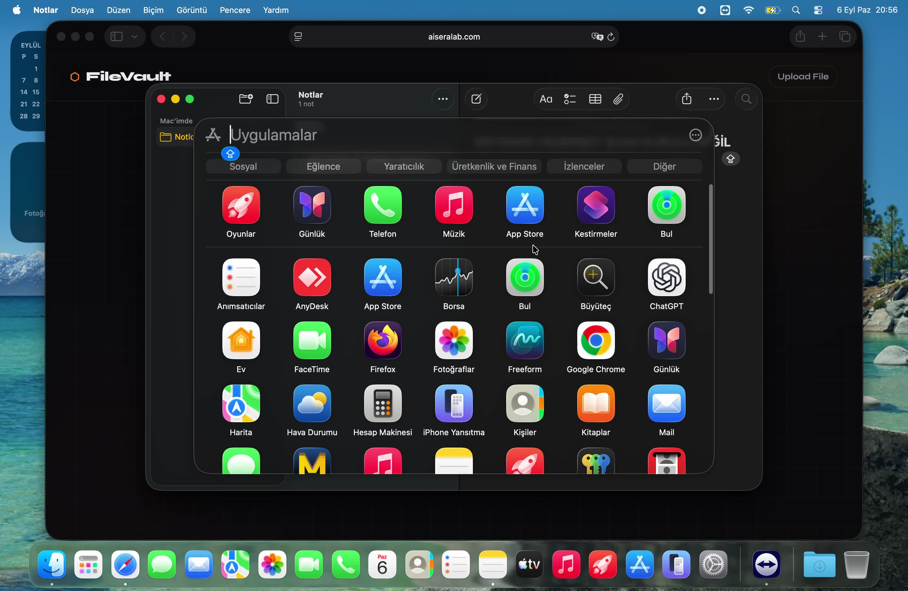Click the Wi-Fi status icon
908x591 pixels.
click(748, 10)
